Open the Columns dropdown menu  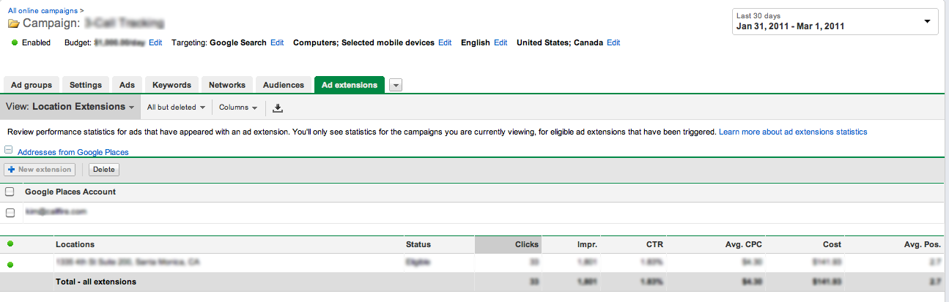click(238, 107)
